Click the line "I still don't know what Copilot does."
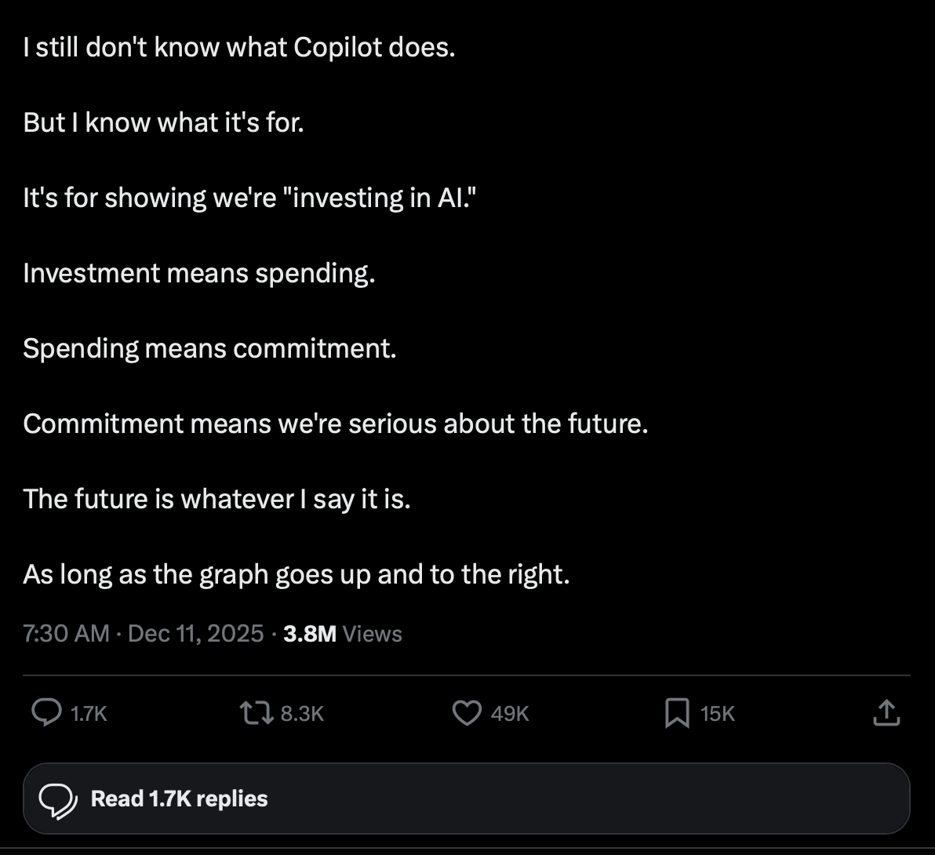 pos(238,48)
